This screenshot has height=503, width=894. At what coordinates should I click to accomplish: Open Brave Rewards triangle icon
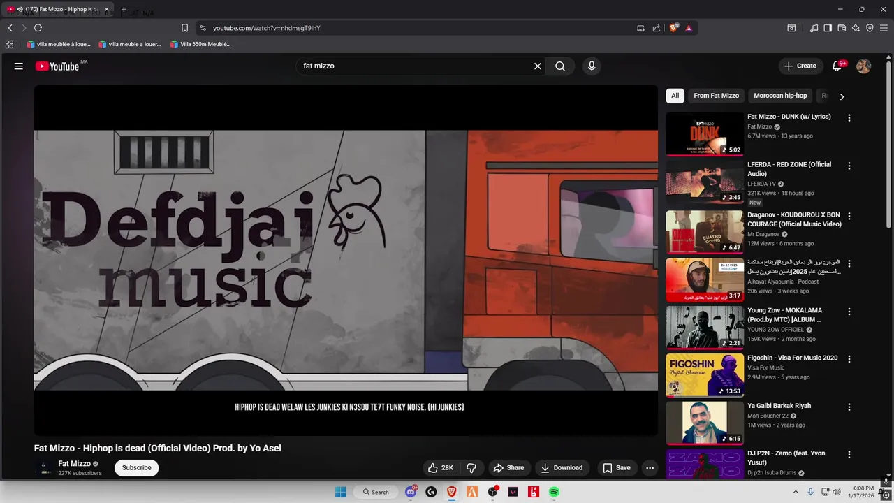[689, 28]
